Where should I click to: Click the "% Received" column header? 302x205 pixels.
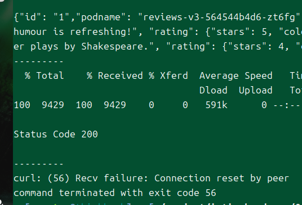tap(115, 75)
